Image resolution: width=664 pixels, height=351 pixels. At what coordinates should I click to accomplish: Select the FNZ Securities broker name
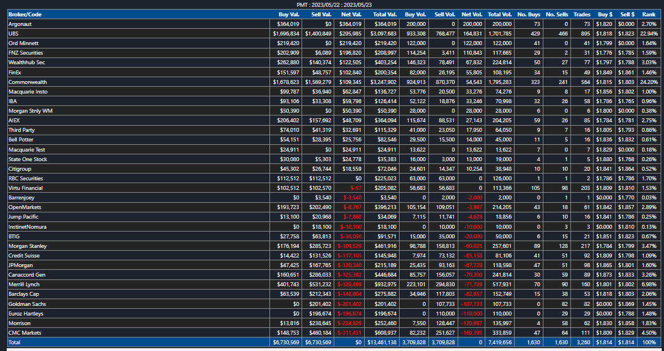tap(26, 53)
